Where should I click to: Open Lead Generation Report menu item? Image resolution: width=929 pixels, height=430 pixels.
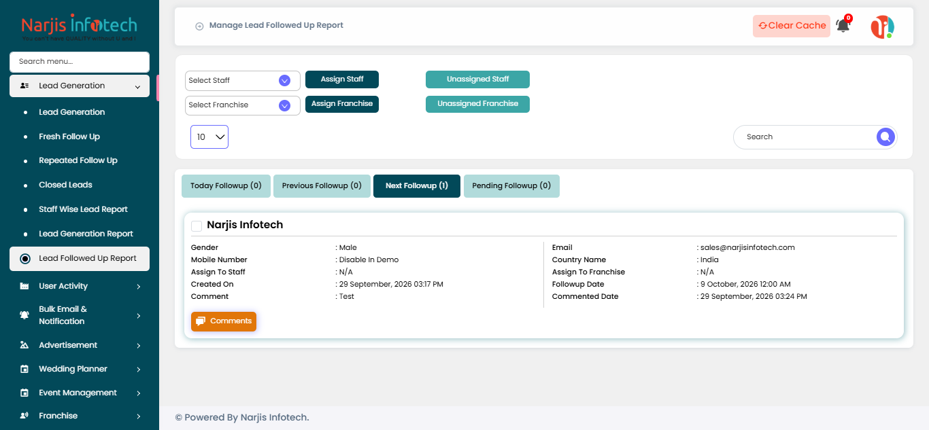click(x=86, y=234)
